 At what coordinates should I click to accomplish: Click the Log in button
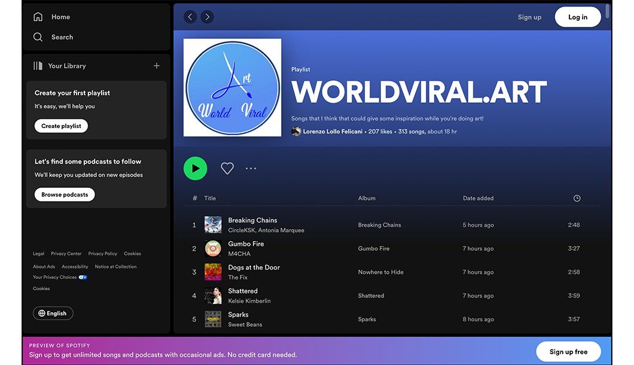(x=578, y=17)
